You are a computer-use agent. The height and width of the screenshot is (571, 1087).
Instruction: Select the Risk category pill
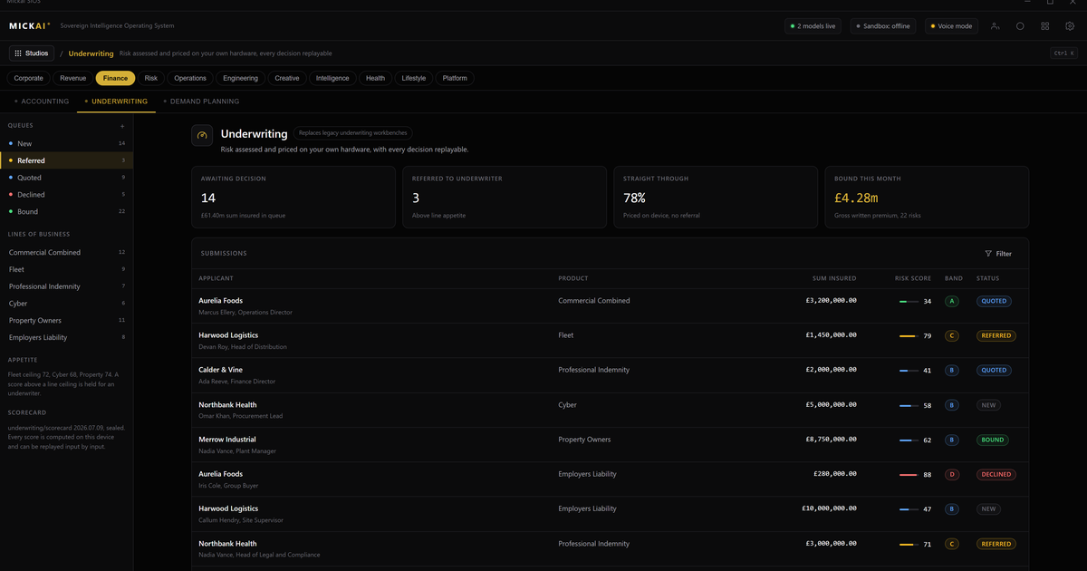pos(151,78)
